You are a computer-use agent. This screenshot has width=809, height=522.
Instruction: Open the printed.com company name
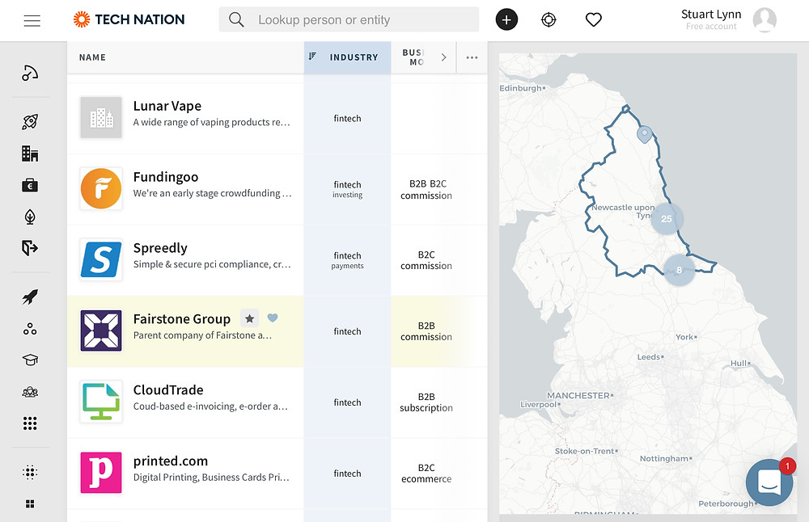pyautogui.click(x=171, y=461)
